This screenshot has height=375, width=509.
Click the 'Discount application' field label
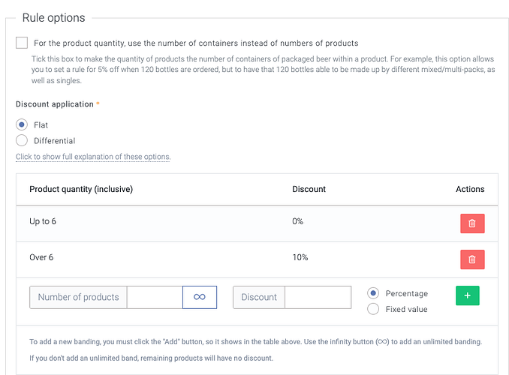point(55,104)
